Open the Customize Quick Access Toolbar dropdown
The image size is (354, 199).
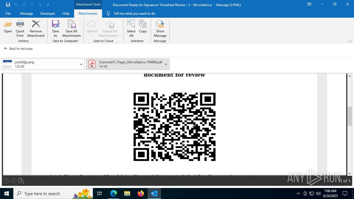tap(48, 5)
